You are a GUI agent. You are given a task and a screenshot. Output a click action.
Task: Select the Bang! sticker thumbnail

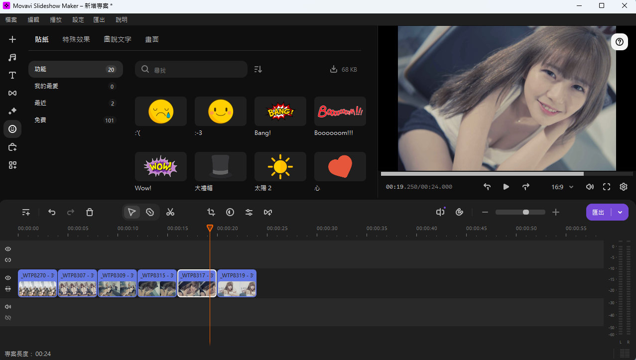click(x=280, y=111)
